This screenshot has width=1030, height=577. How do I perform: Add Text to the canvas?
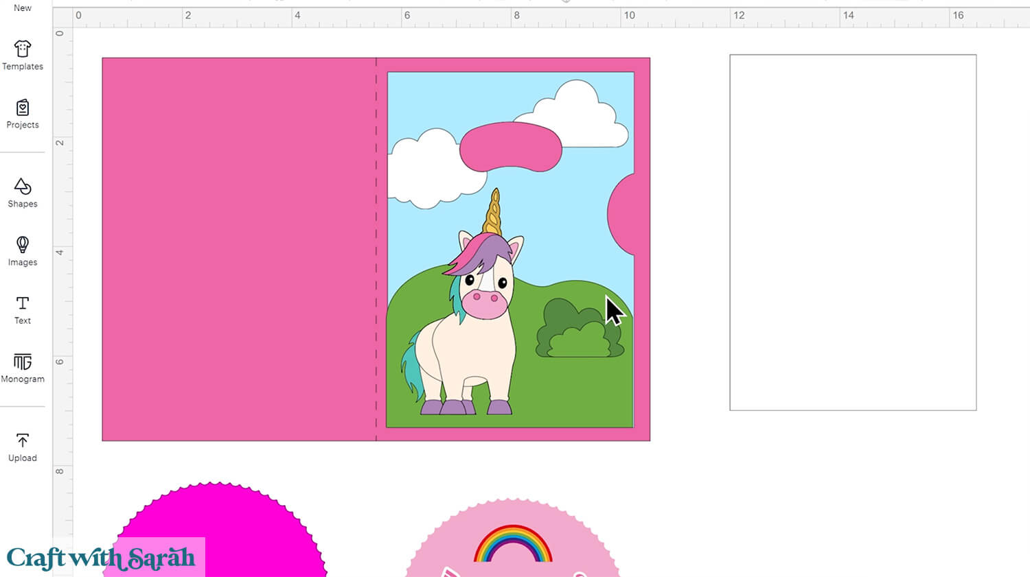coord(23,309)
